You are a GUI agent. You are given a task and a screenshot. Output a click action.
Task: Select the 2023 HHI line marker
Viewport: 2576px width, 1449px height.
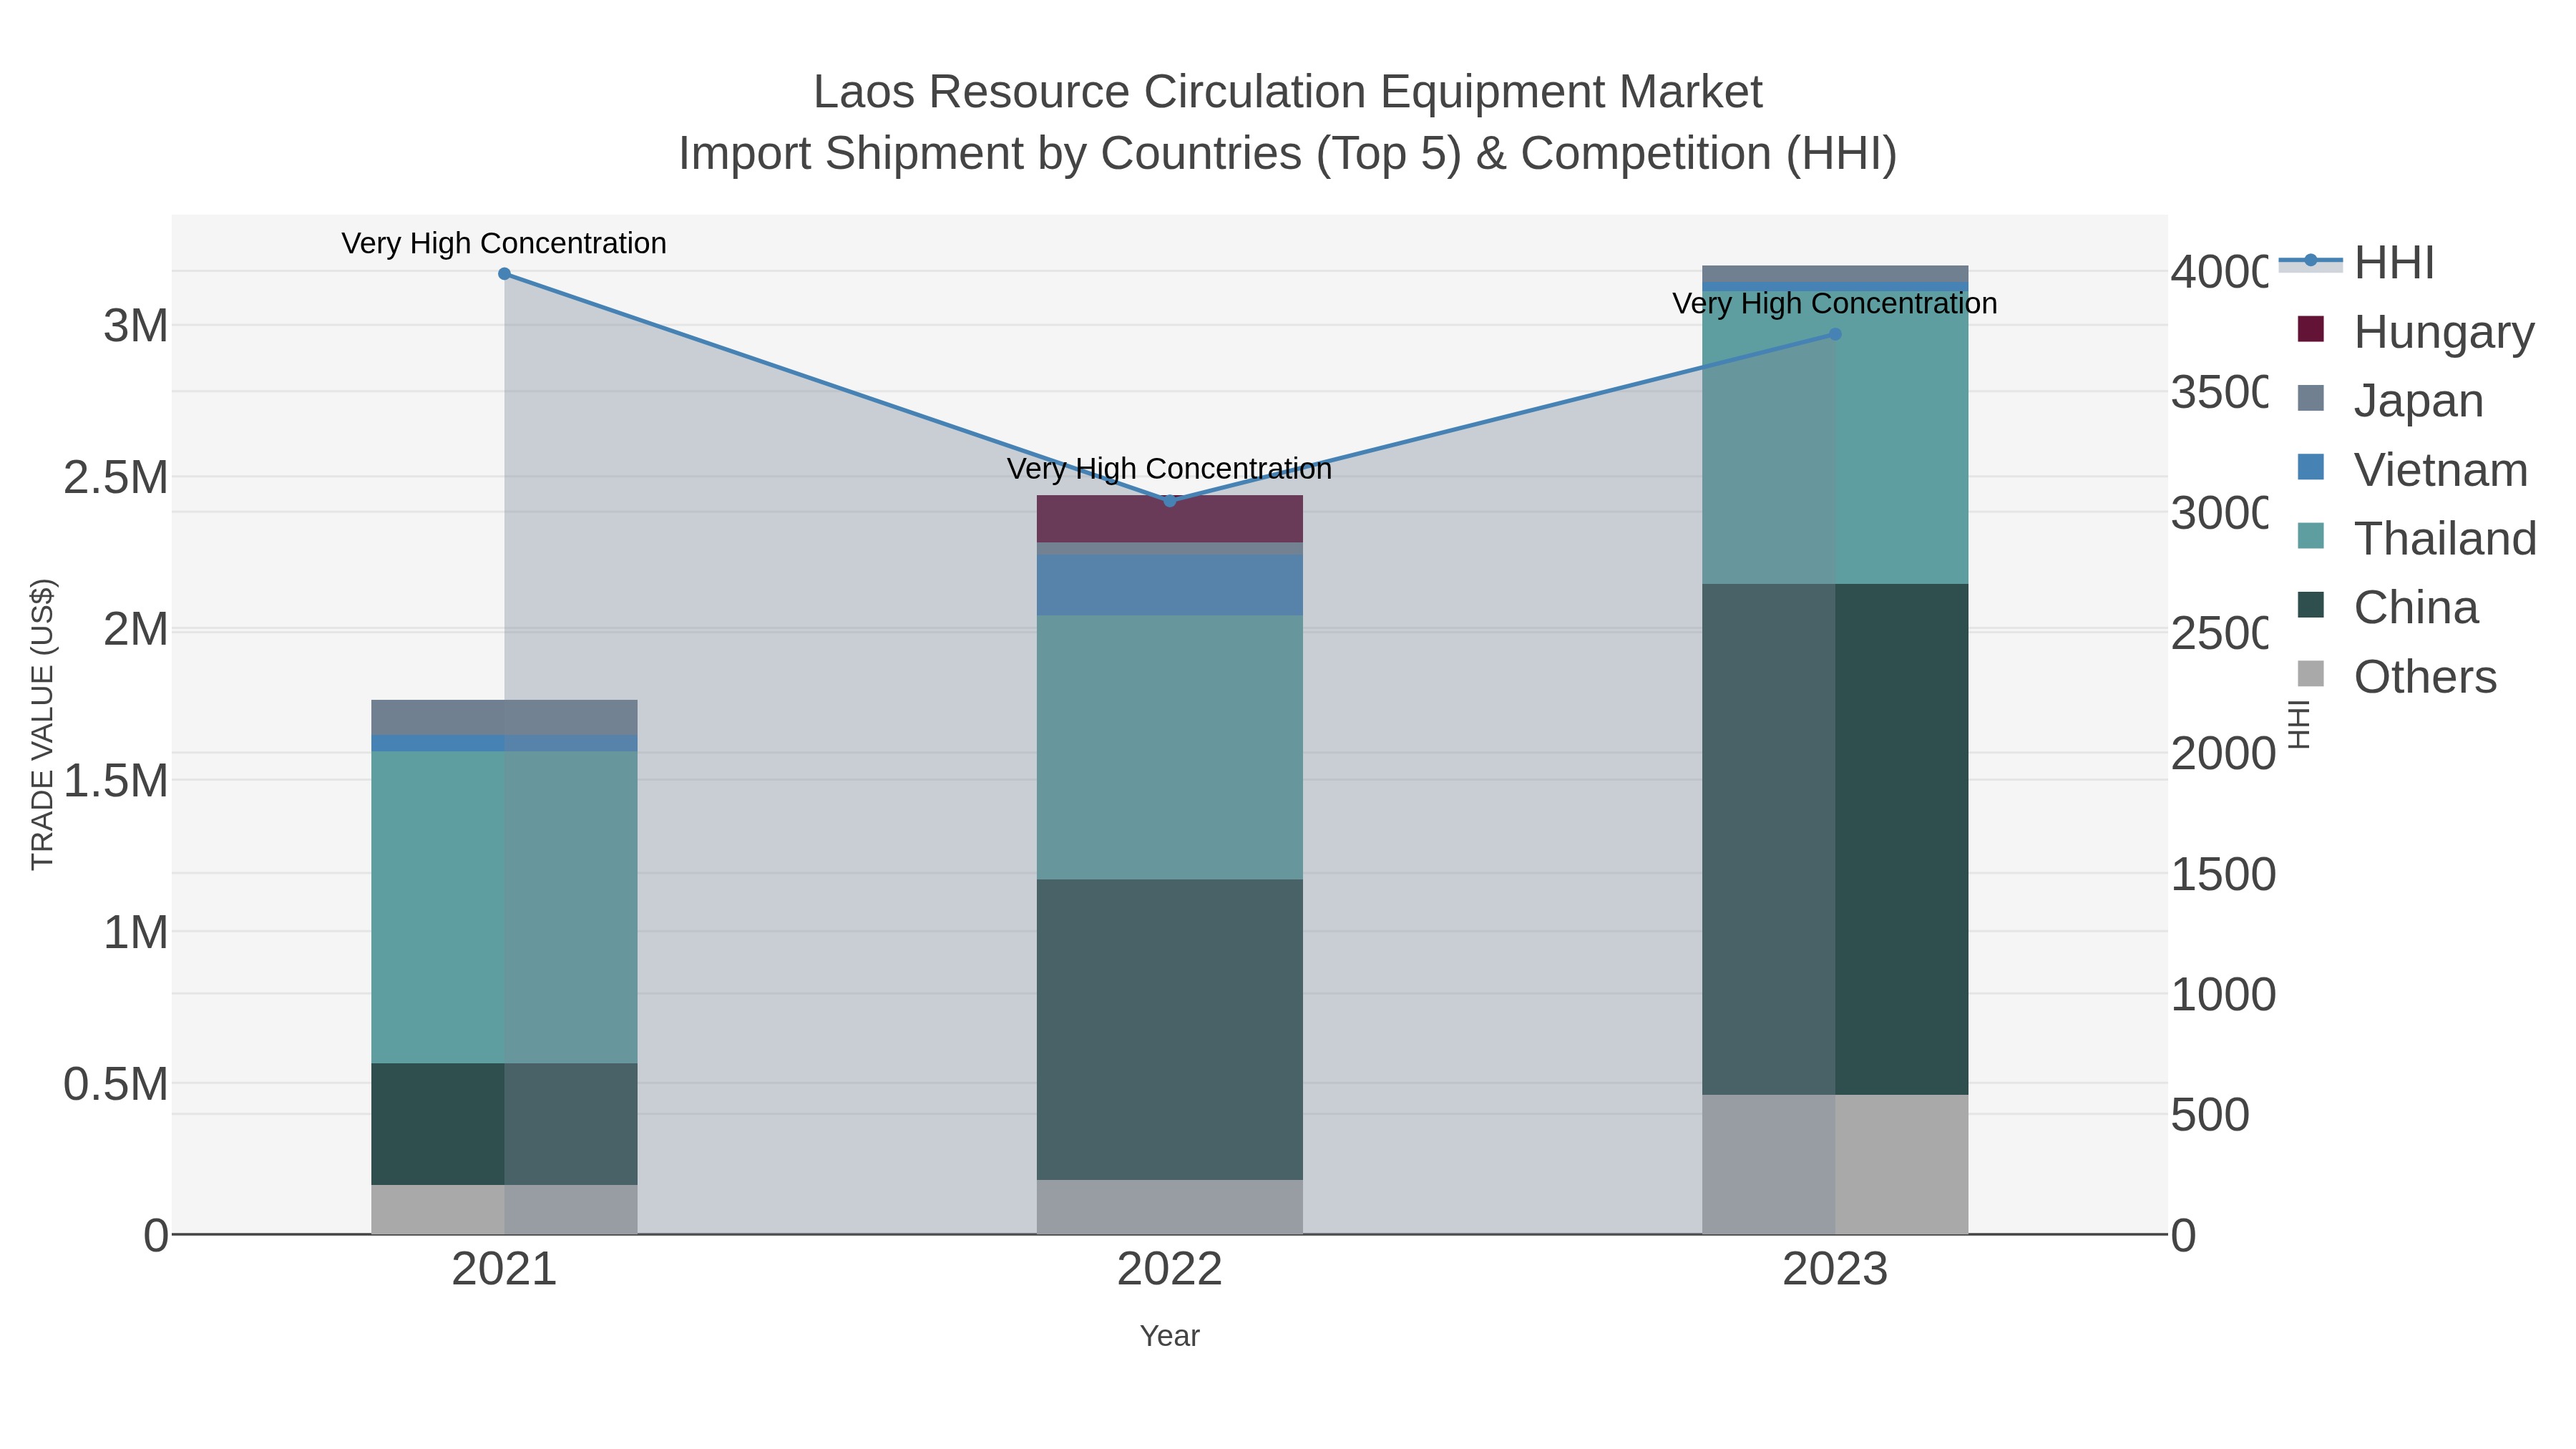click(x=1835, y=334)
